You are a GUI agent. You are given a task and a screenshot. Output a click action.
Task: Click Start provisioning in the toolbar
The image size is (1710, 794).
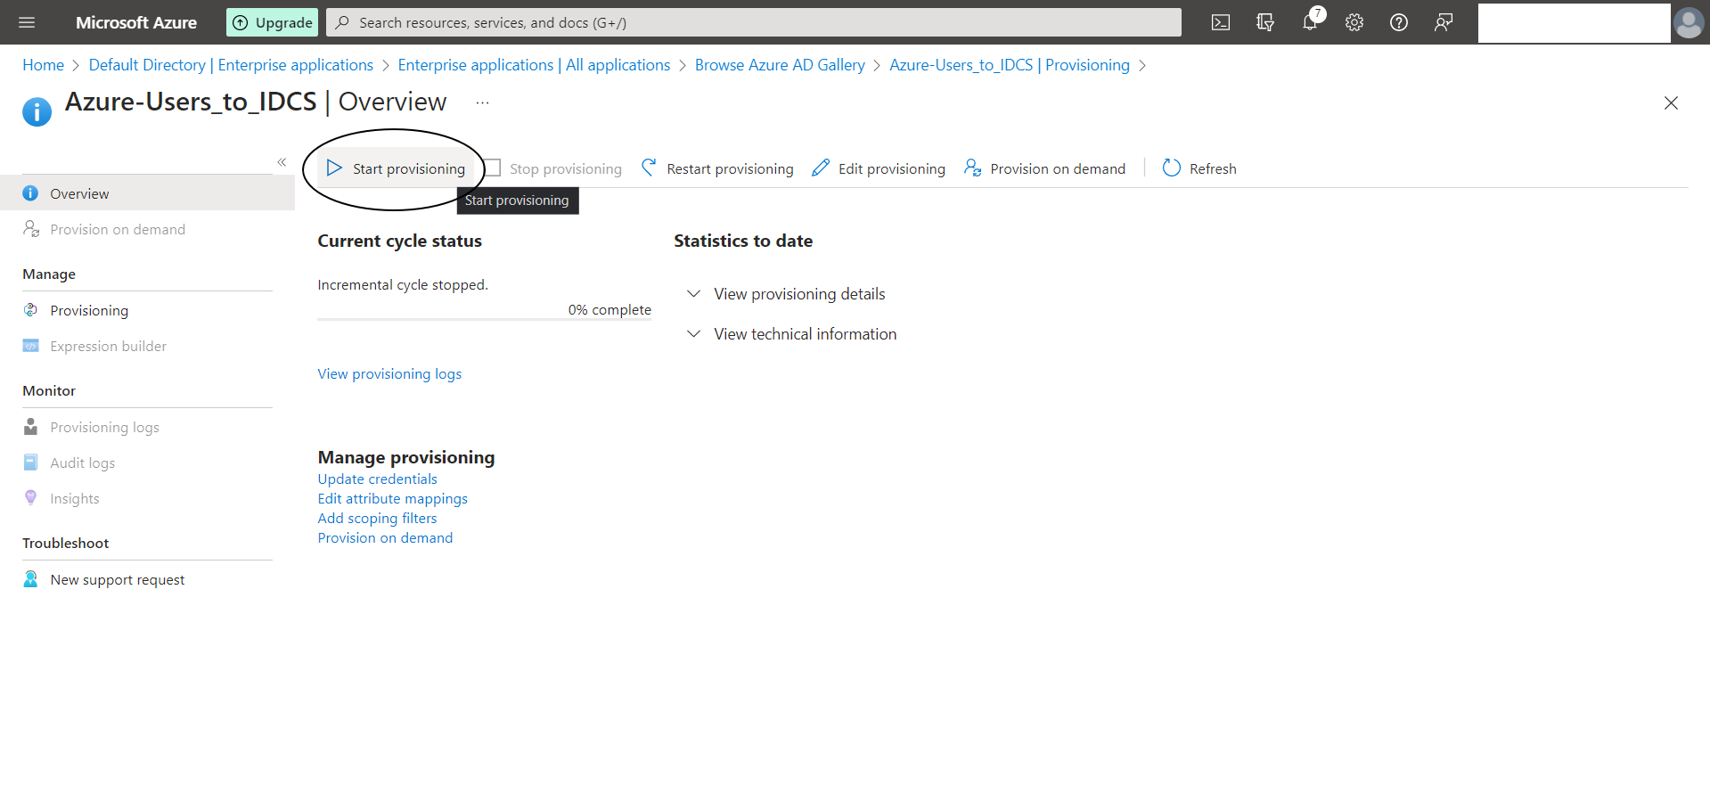pos(396,168)
